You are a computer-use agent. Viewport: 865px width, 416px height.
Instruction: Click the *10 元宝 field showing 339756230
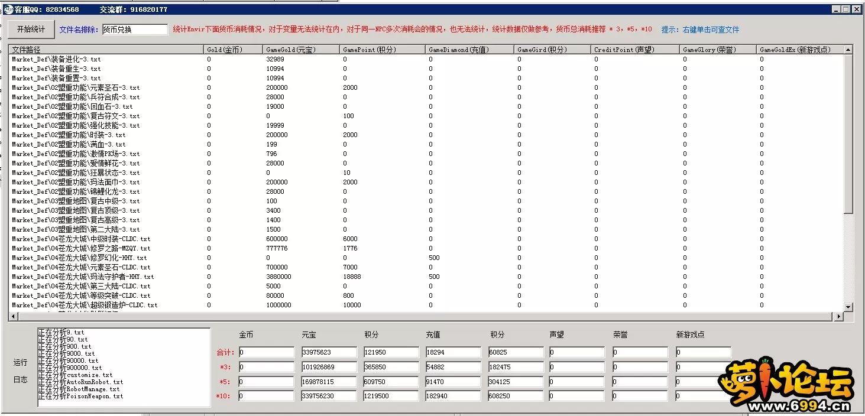pos(329,396)
